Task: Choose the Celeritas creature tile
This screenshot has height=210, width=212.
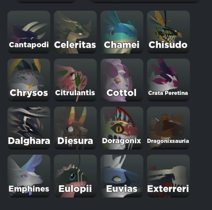Action: 75,32
